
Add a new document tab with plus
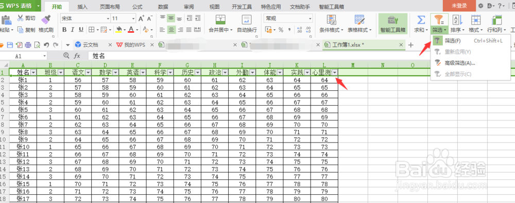(x=410, y=45)
